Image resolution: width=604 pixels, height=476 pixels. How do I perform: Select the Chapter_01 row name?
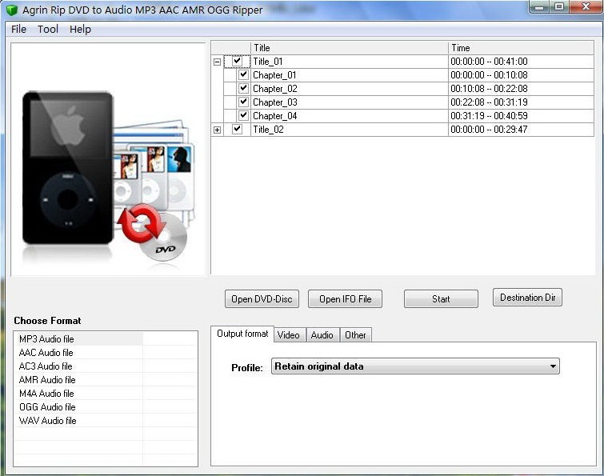pyautogui.click(x=274, y=75)
